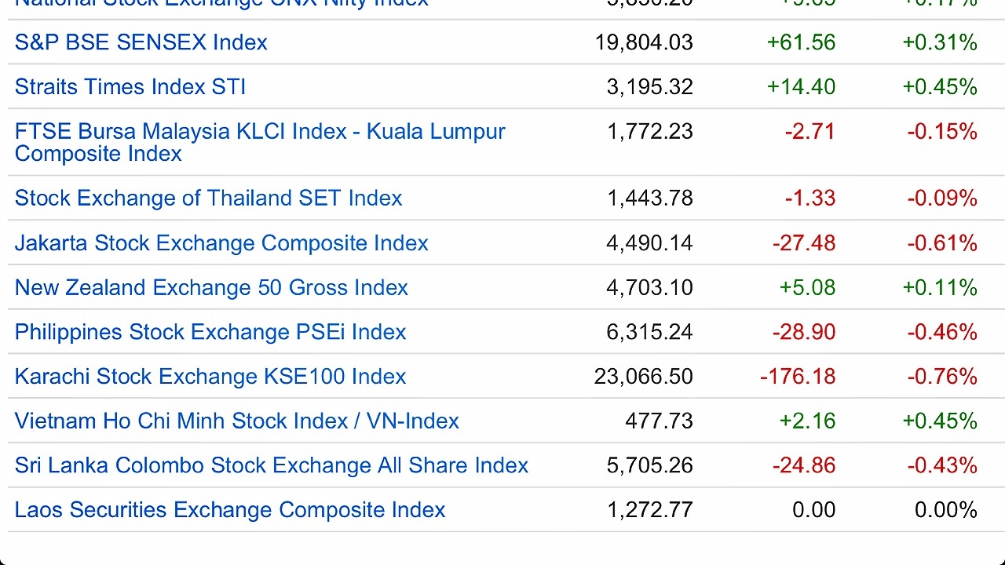
Task: Click the Jakarta change -27.48
Action: tap(804, 243)
